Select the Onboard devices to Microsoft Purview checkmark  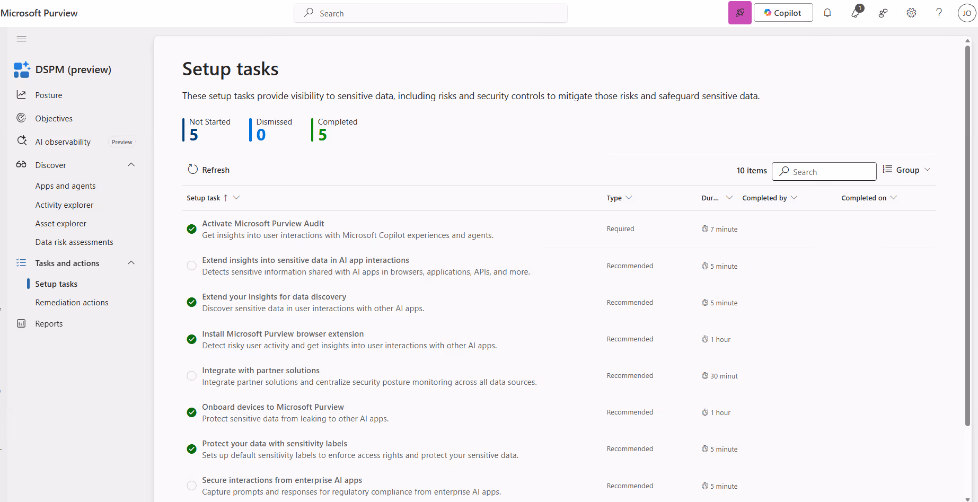coord(192,412)
